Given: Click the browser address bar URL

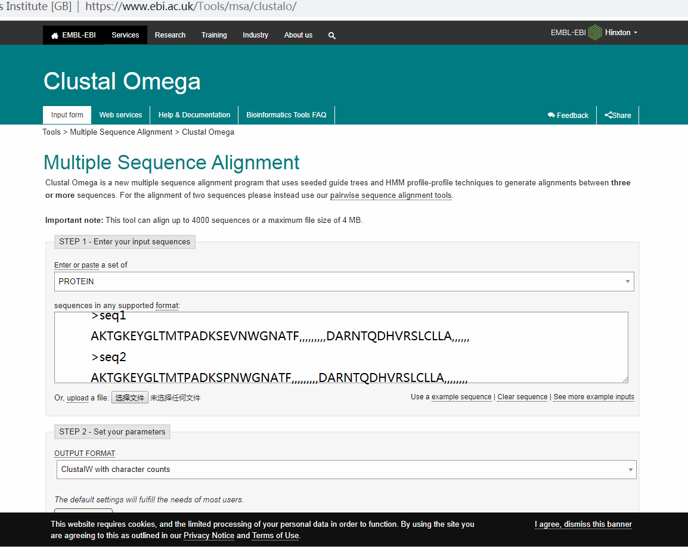Looking at the screenshot, I should pyautogui.click(x=191, y=7).
